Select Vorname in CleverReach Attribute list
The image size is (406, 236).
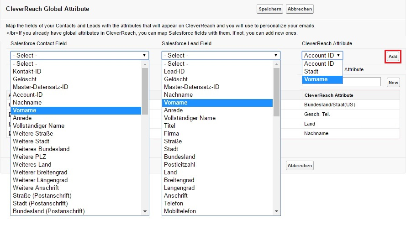(x=322, y=79)
